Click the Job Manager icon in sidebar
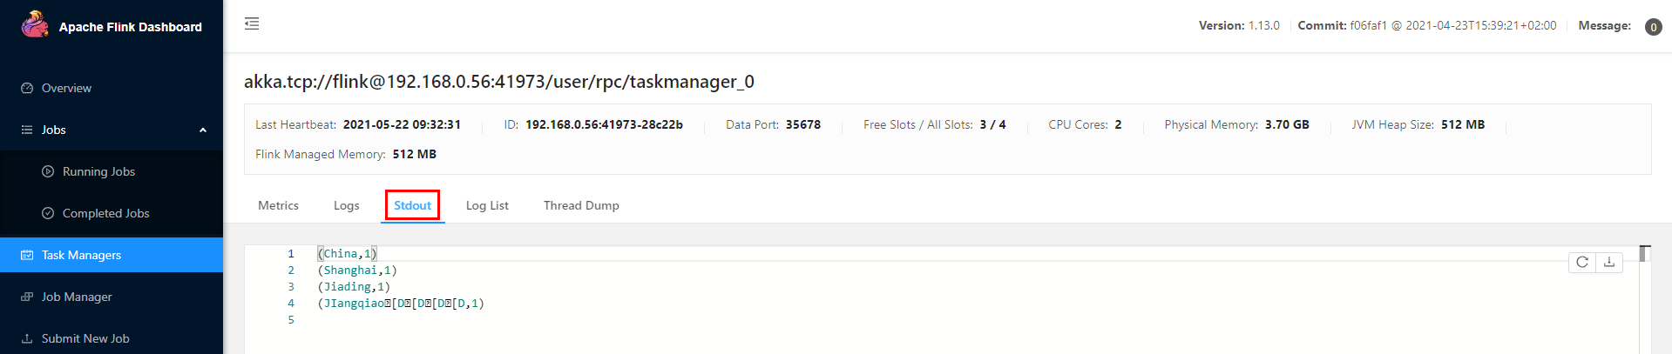 tap(27, 297)
